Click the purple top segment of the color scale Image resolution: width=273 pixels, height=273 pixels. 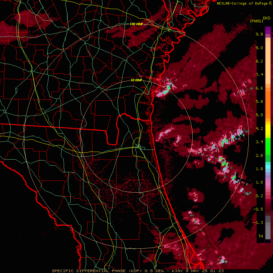point(268,30)
